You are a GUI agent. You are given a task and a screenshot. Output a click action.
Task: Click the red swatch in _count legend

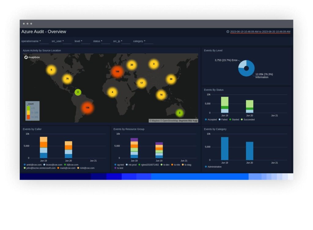click(28, 117)
